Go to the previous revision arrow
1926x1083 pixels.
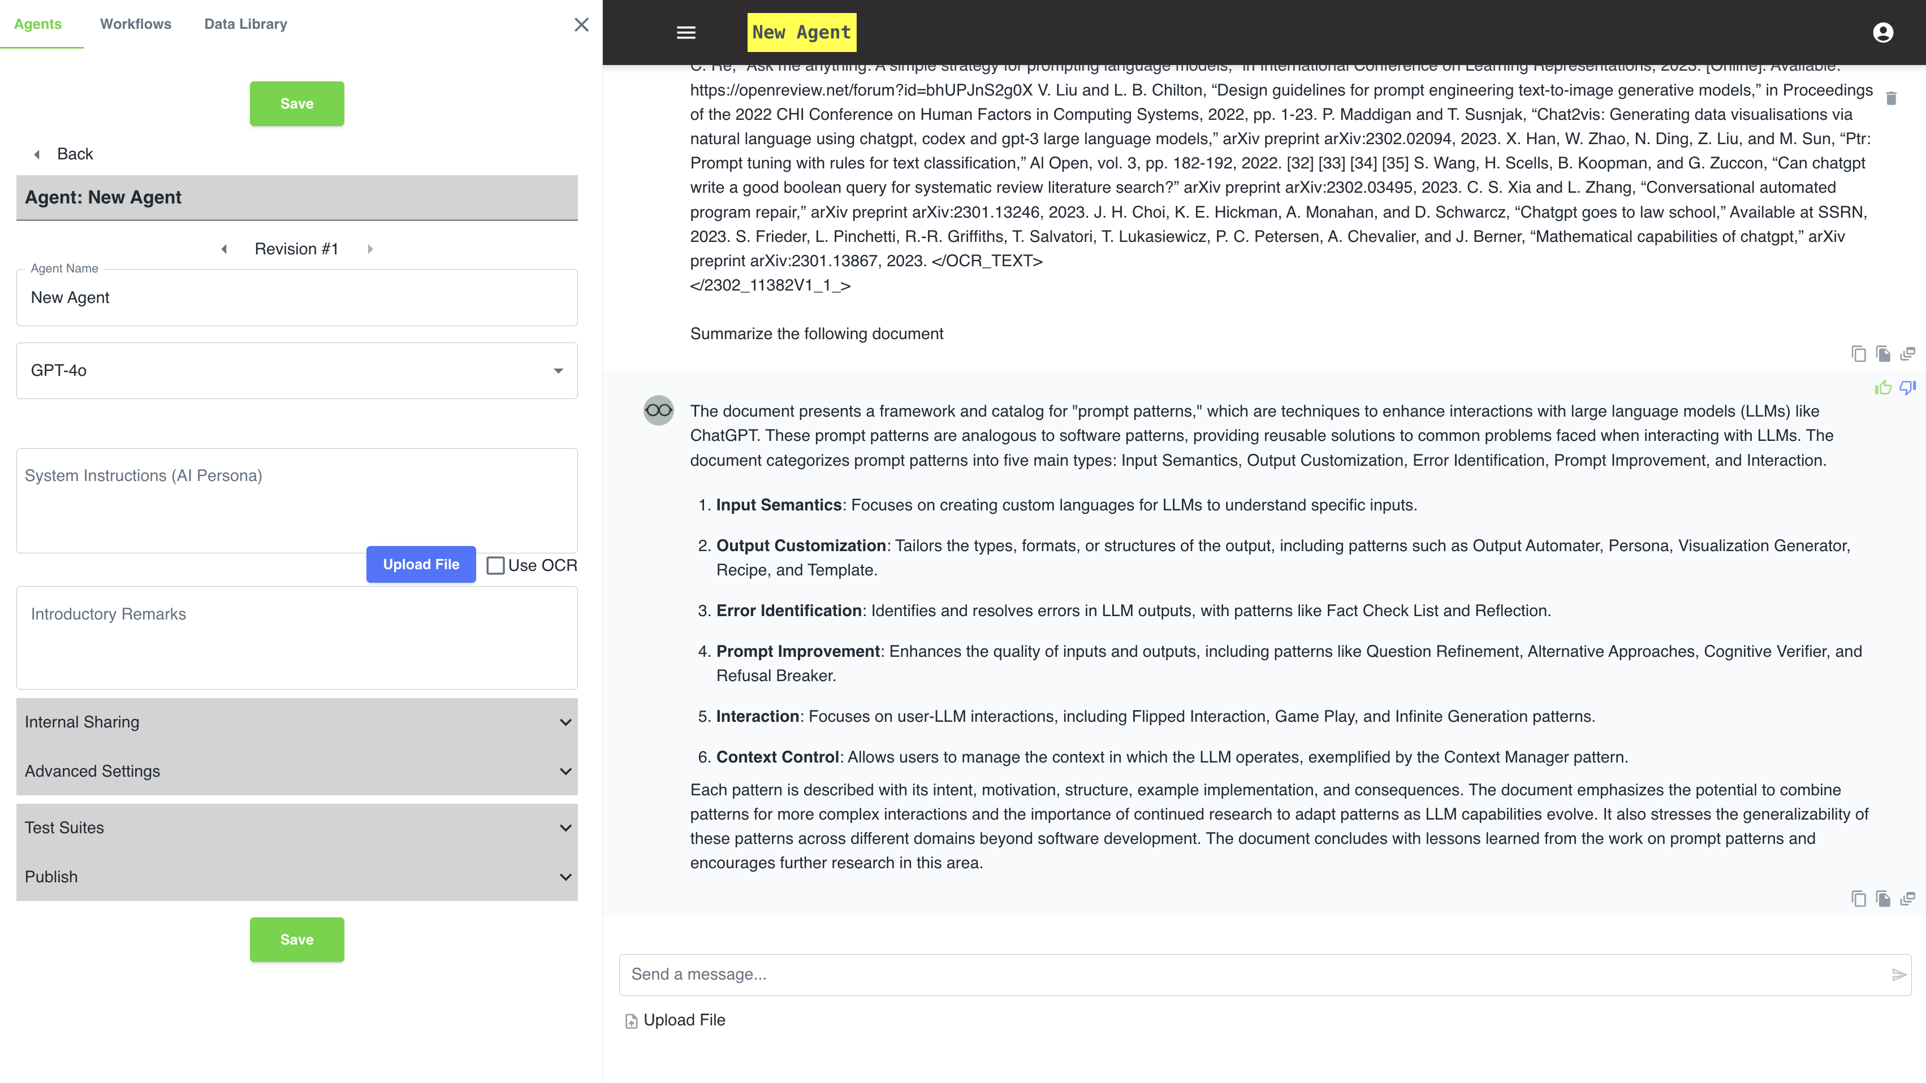click(223, 249)
